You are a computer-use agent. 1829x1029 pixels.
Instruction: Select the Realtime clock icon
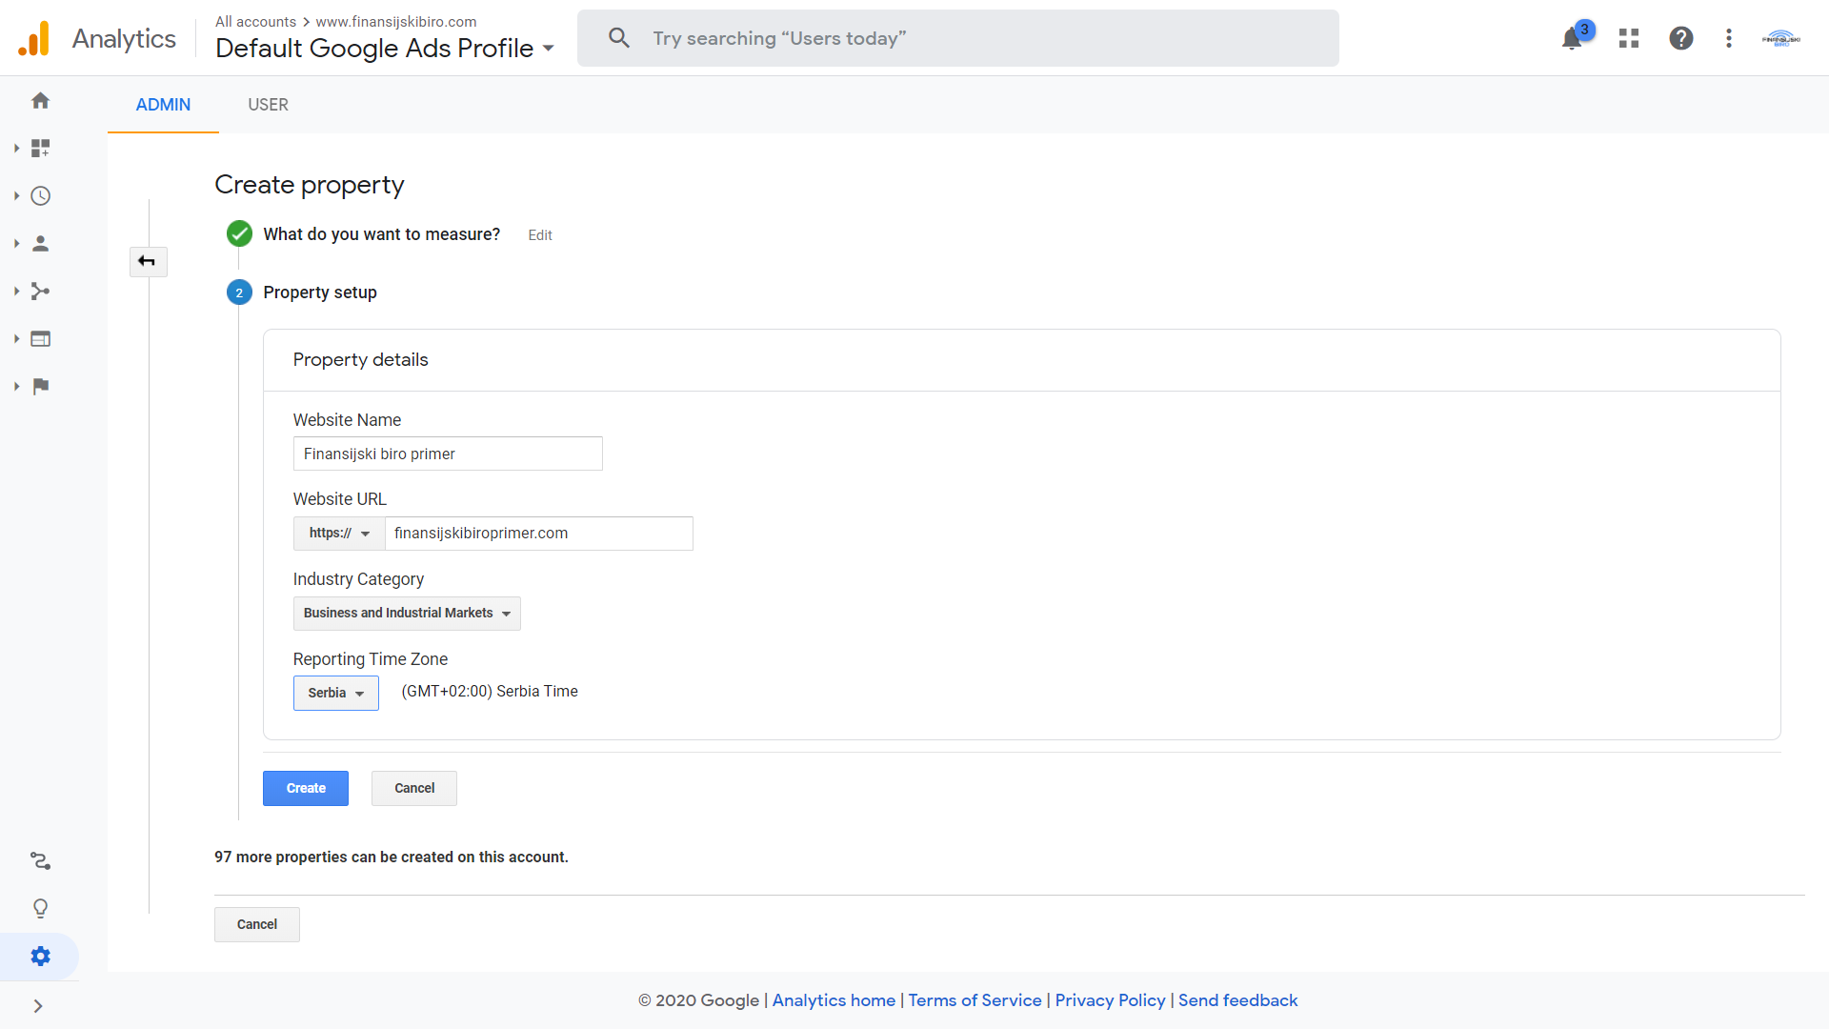coord(40,195)
